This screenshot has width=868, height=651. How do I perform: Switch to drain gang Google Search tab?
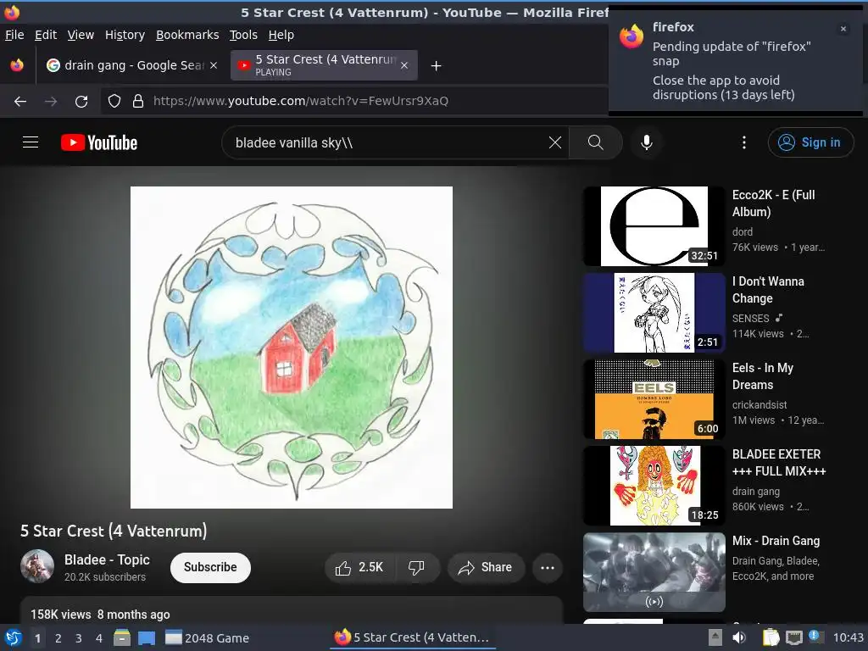click(x=131, y=65)
